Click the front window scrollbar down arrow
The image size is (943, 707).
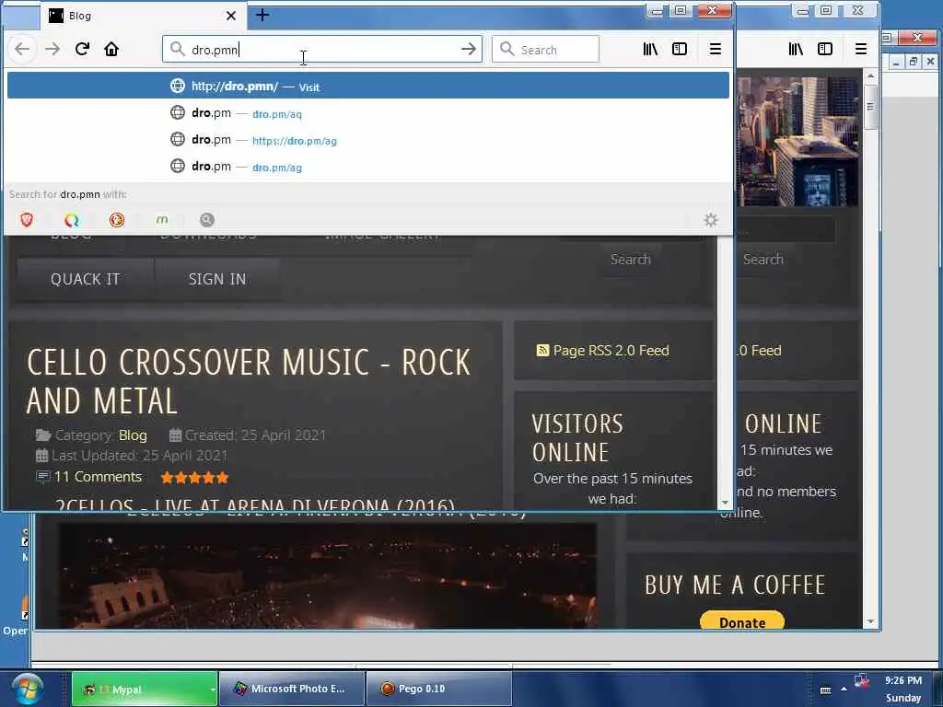point(725,502)
